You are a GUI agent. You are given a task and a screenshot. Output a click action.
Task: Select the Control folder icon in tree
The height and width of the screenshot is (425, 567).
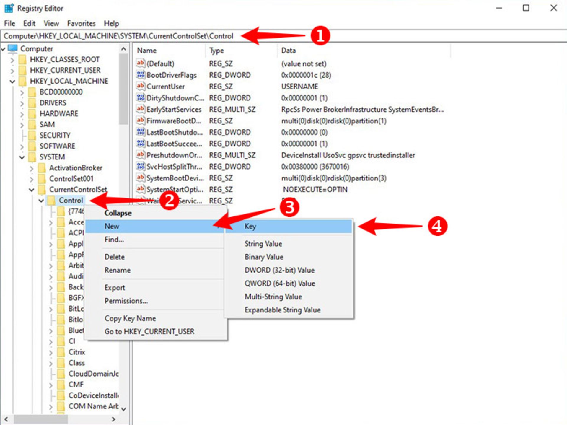click(x=51, y=200)
